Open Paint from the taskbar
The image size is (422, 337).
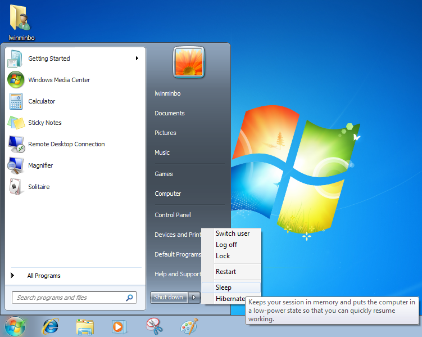189,326
